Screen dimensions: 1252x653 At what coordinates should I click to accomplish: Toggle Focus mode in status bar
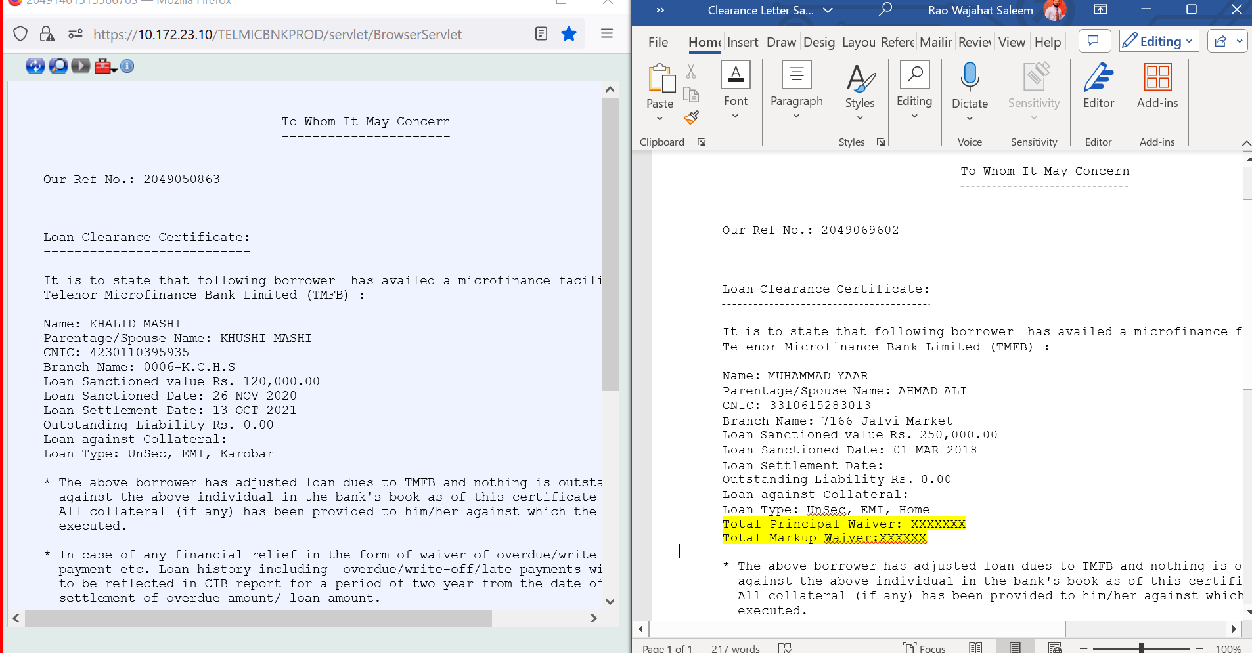(924, 648)
